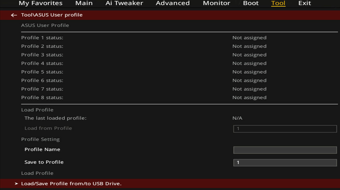Click 'The last loaded profile:' label
The width and height of the screenshot is (340, 190).
tap(55, 118)
